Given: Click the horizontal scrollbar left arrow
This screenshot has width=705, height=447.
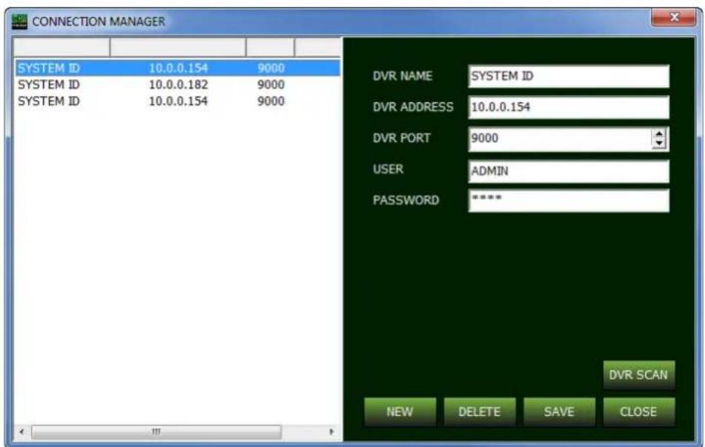Looking at the screenshot, I should click(x=21, y=431).
